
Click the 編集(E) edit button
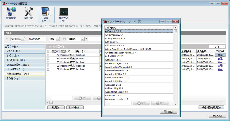coord(56,108)
